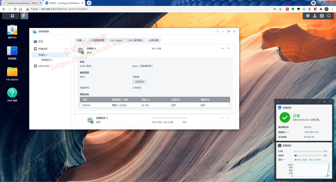Click the 45.4 GB pool size text
This screenshot has width=336, height=182.
[x=156, y=48]
